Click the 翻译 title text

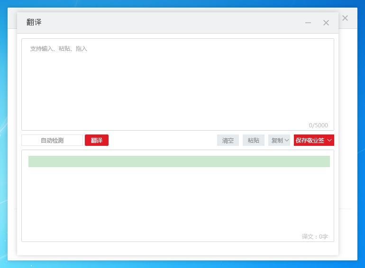pos(34,22)
